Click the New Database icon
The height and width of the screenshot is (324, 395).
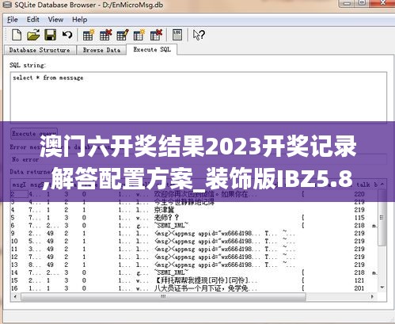coord(17,35)
